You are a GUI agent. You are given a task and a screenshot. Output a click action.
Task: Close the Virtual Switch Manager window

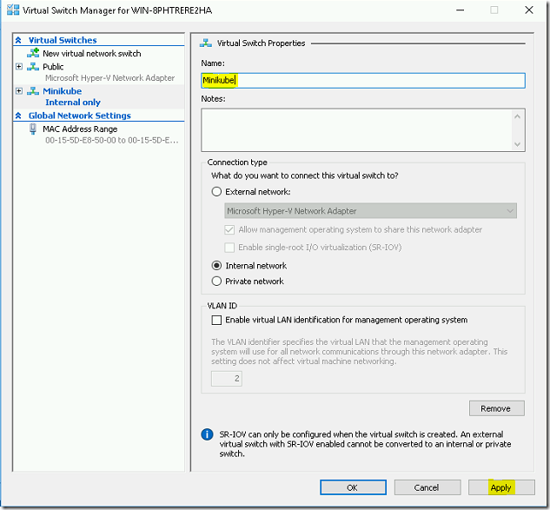coord(529,10)
